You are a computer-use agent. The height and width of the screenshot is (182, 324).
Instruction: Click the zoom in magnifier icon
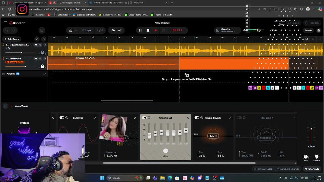tap(320, 39)
